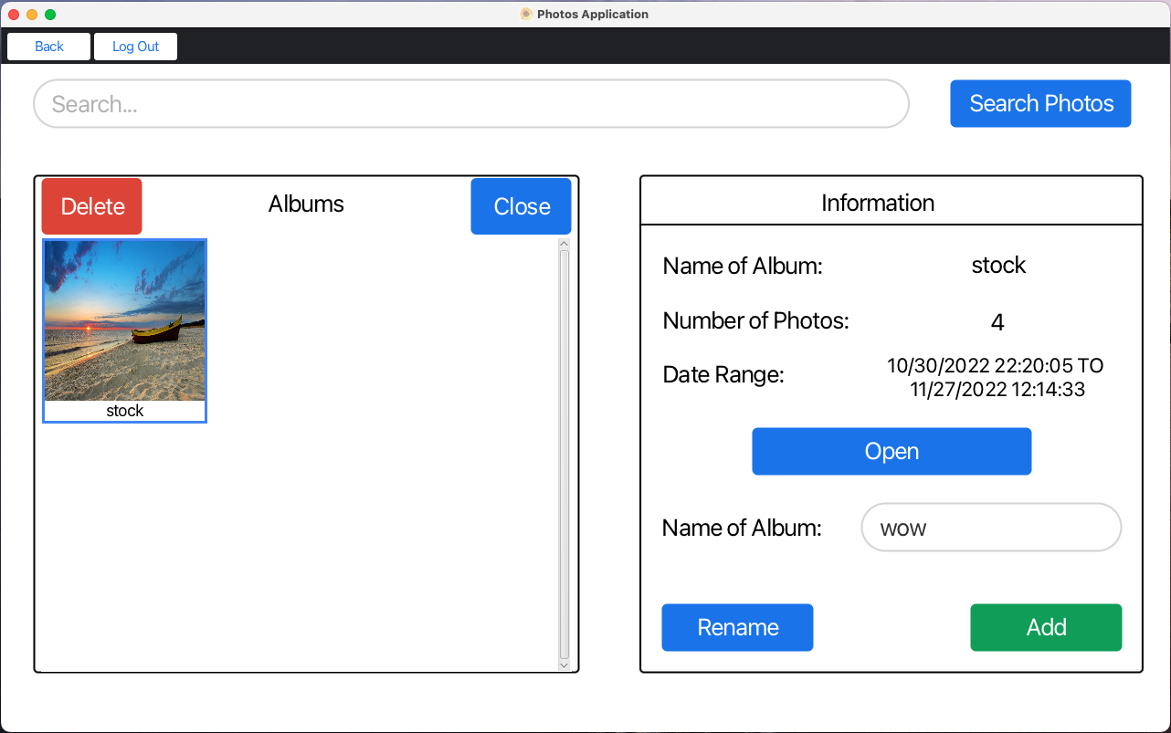Click the scrollbar up arrow
The height and width of the screenshot is (733, 1171).
(564, 244)
